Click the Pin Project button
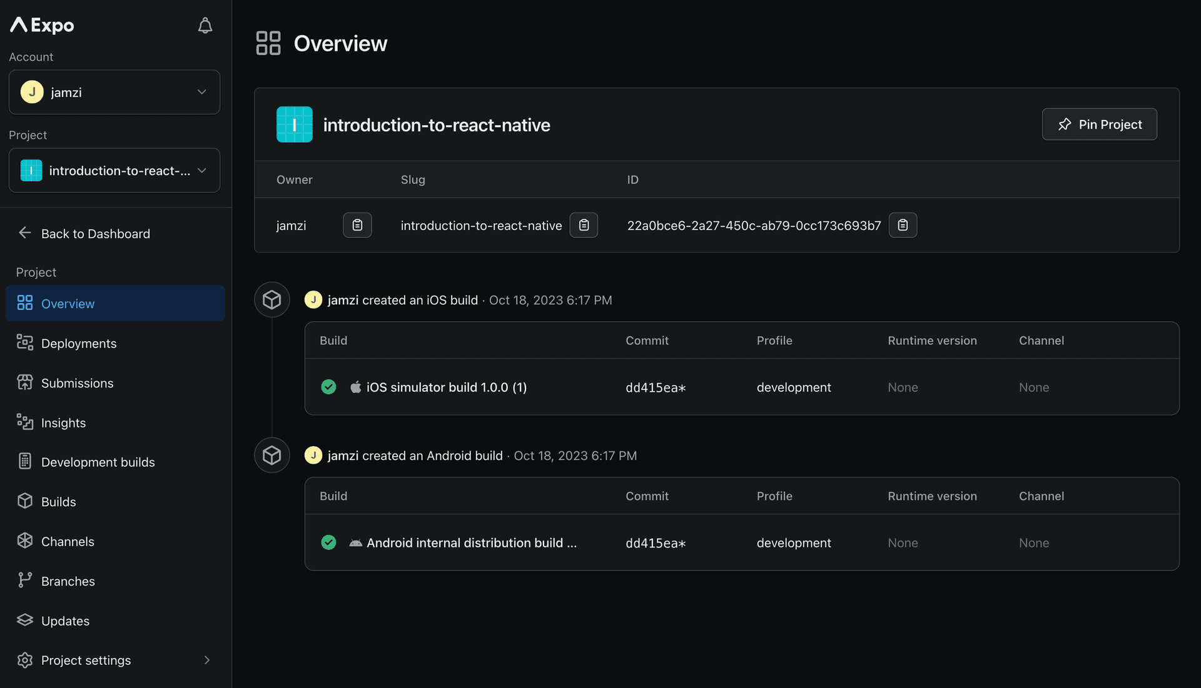 coord(1099,124)
